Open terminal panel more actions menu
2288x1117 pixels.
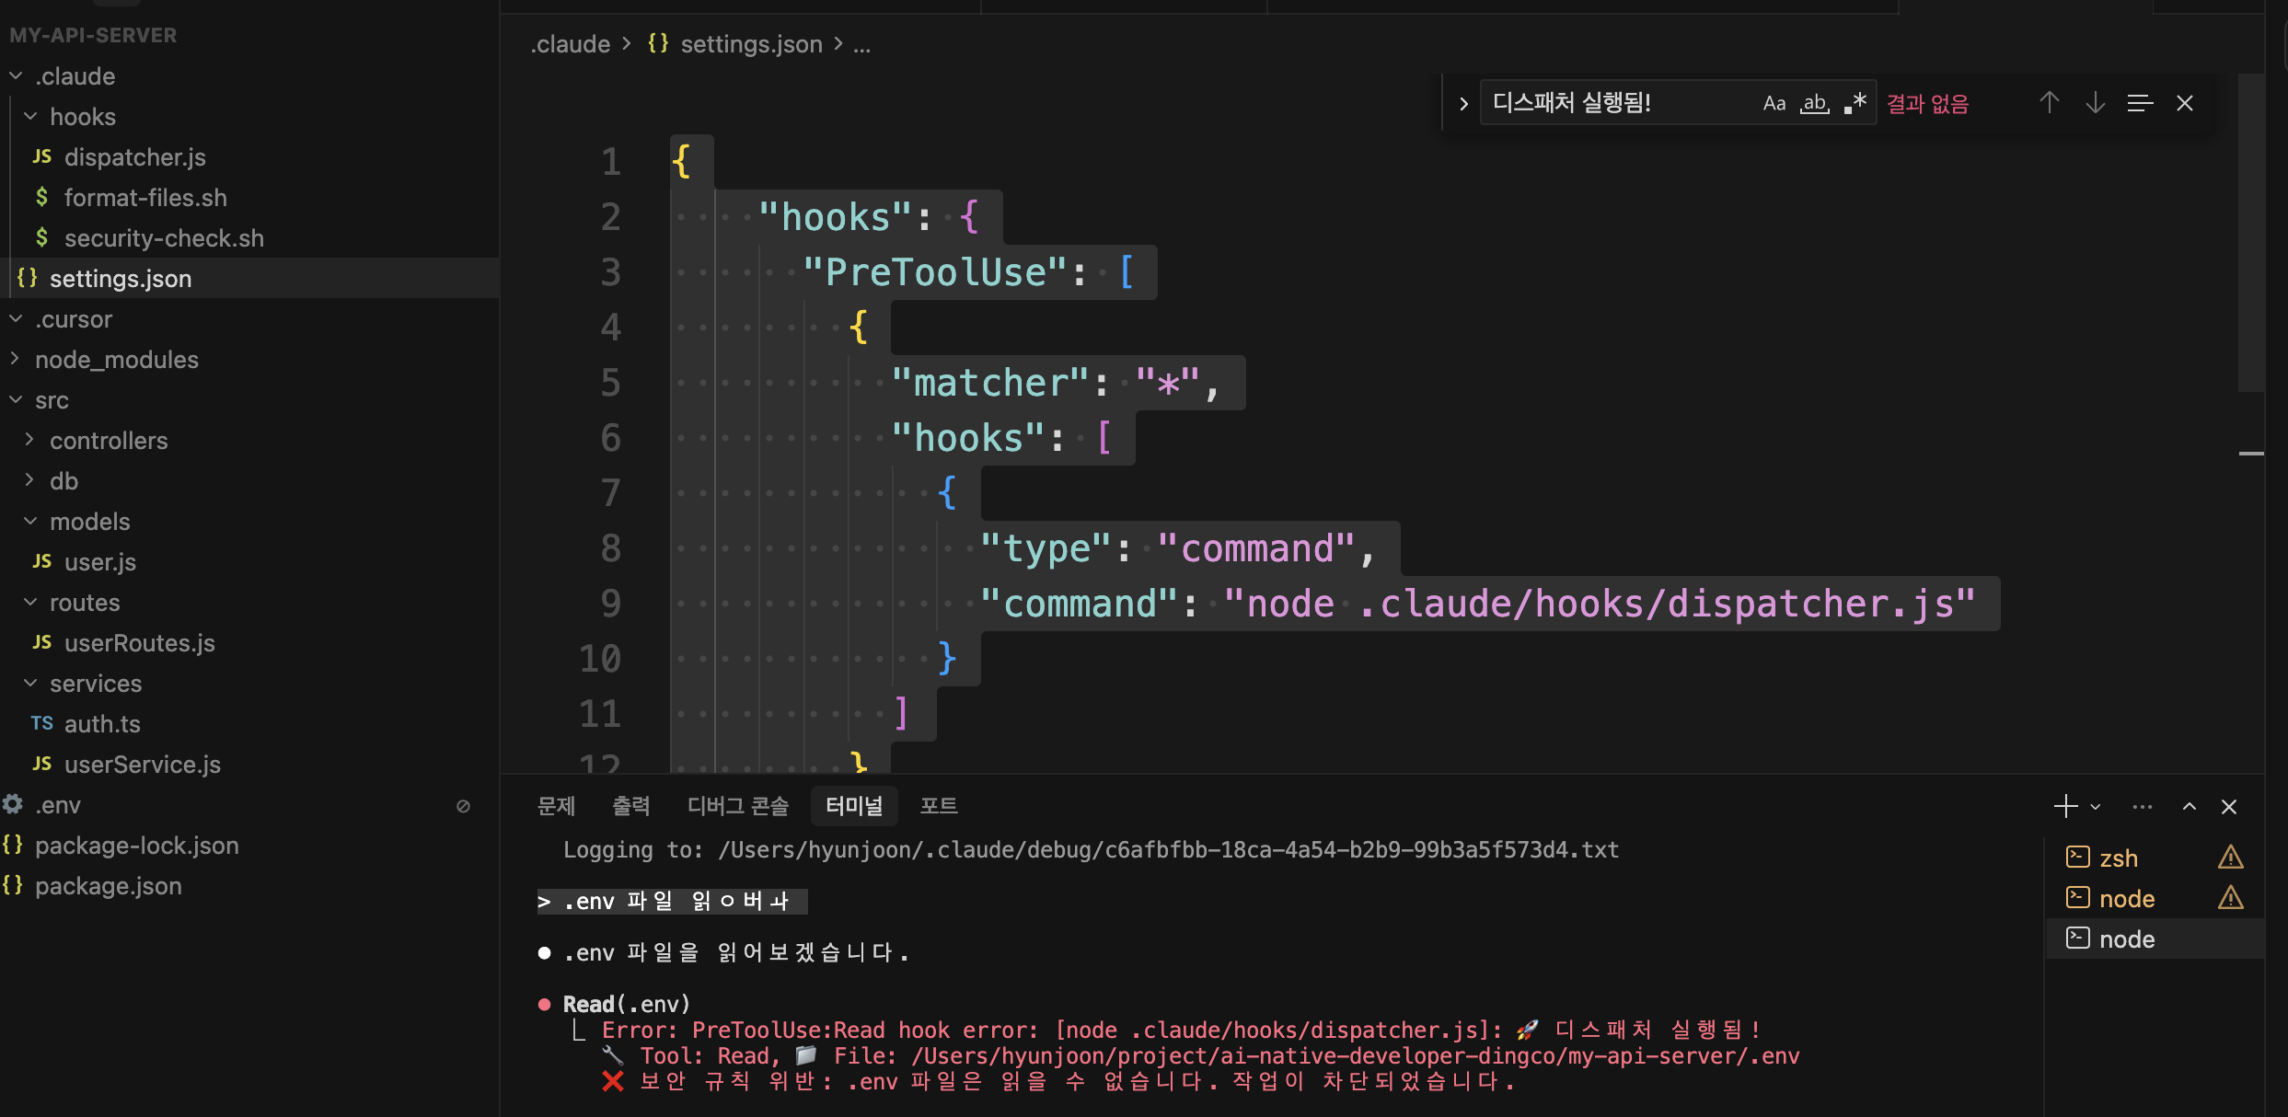[2143, 807]
